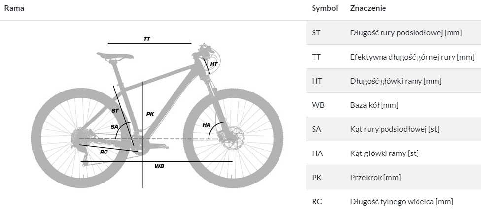
Task: Select the "Długość rury podsiodłowej [mm]" row text
Action: coord(406,33)
